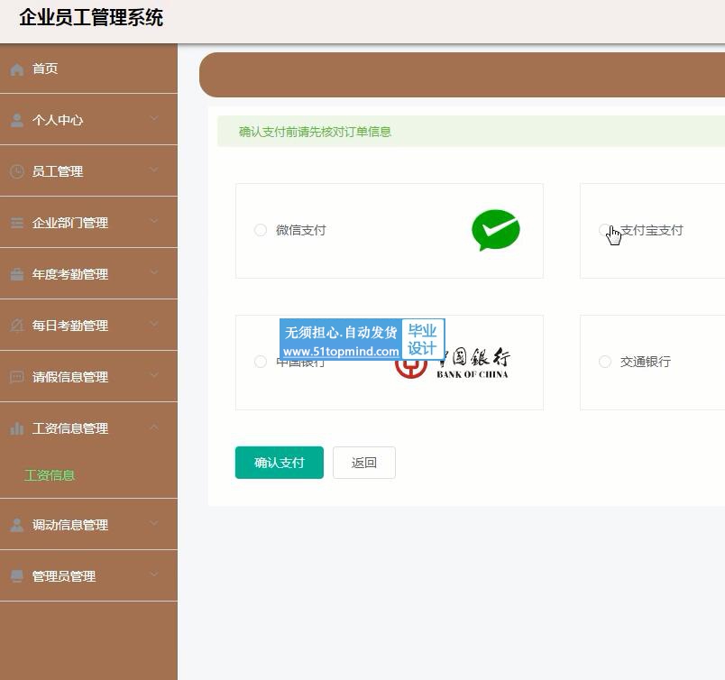
Task: Click the 返回 button
Action: pyautogui.click(x=364, y=463)
